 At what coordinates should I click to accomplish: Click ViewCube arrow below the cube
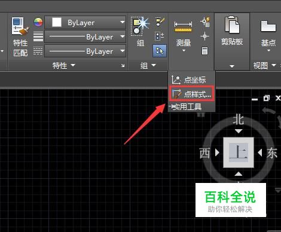(x=239, y=174)
